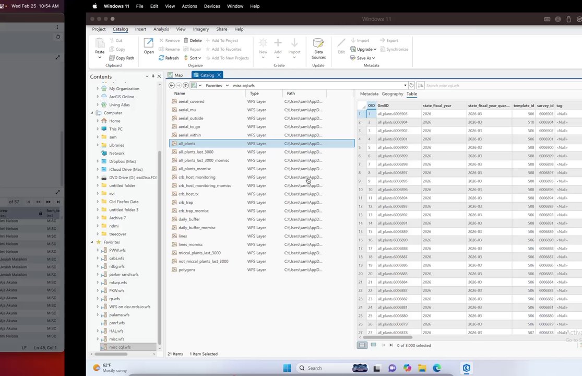582x376 pixels.
Task: Click the metadata Export tool
Action: pyautogui.click(x=388, y=40)
